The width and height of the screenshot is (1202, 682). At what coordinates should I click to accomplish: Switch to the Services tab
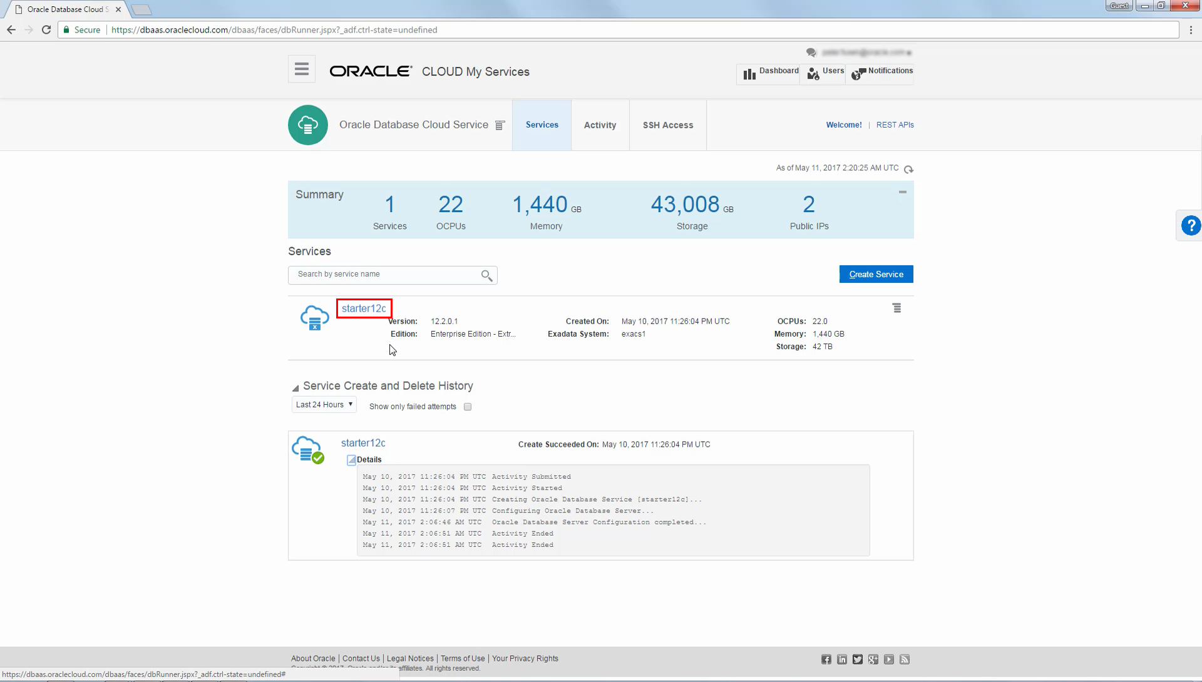tap(542, 125)
